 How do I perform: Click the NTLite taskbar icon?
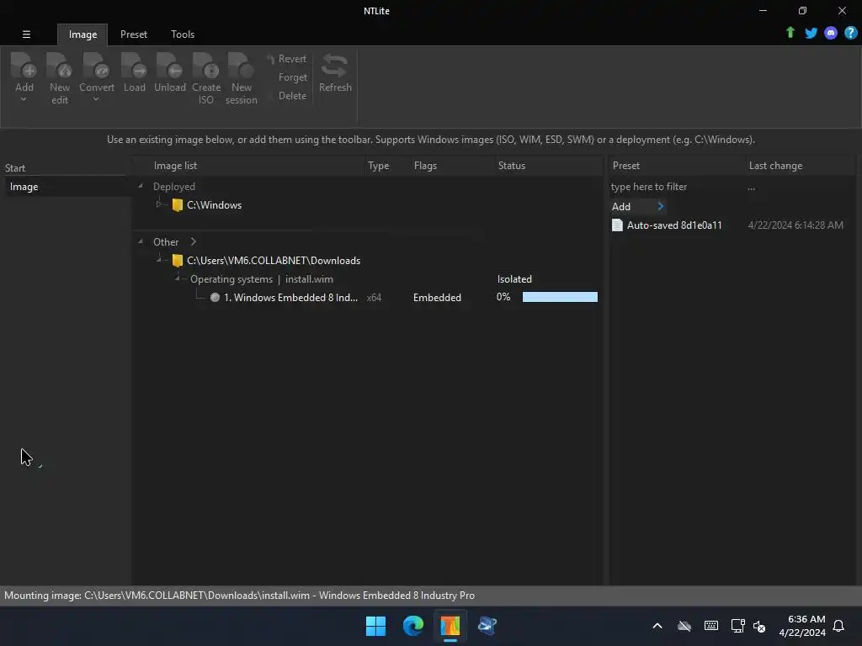tap(450, 626)
